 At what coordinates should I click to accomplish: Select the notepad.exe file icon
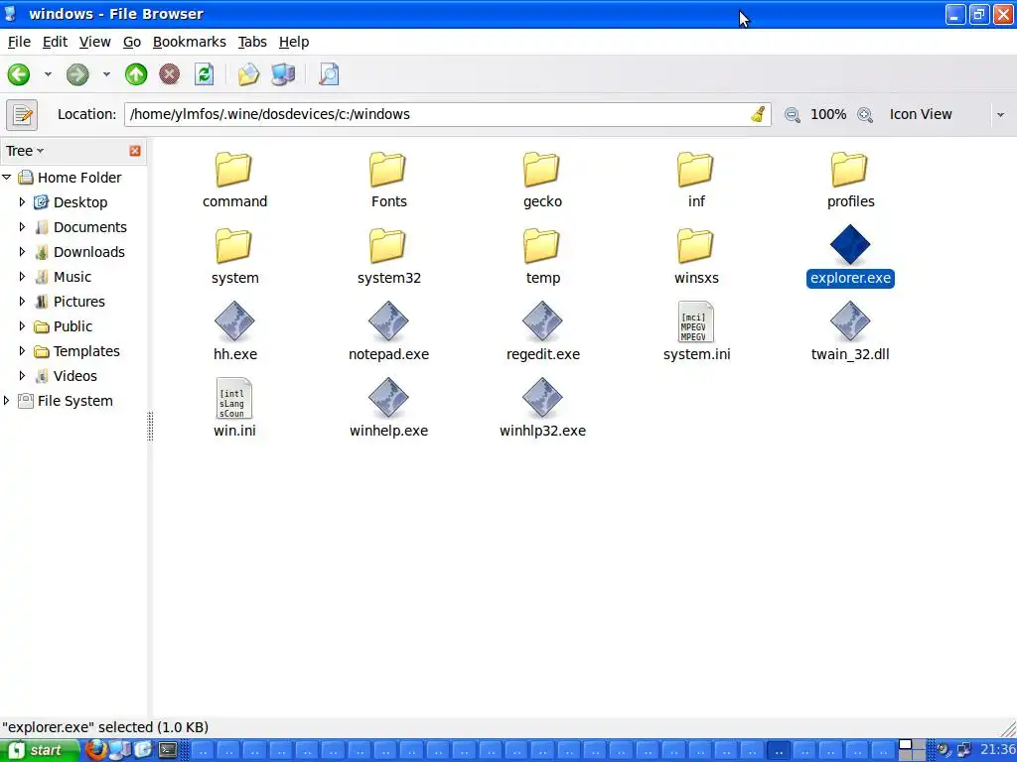click(388, 321)
